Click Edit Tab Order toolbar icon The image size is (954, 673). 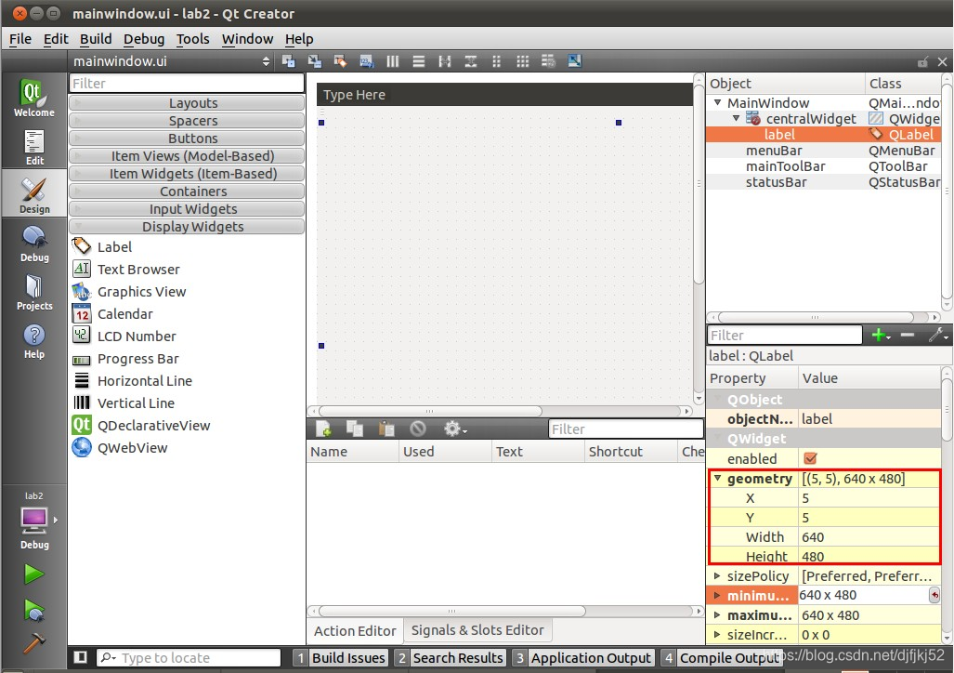pos(366,61)
